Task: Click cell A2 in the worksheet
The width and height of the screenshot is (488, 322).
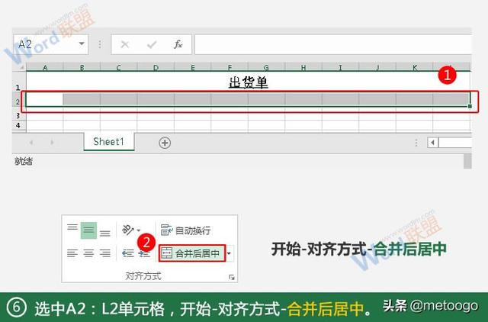Action: coord(45,100)
